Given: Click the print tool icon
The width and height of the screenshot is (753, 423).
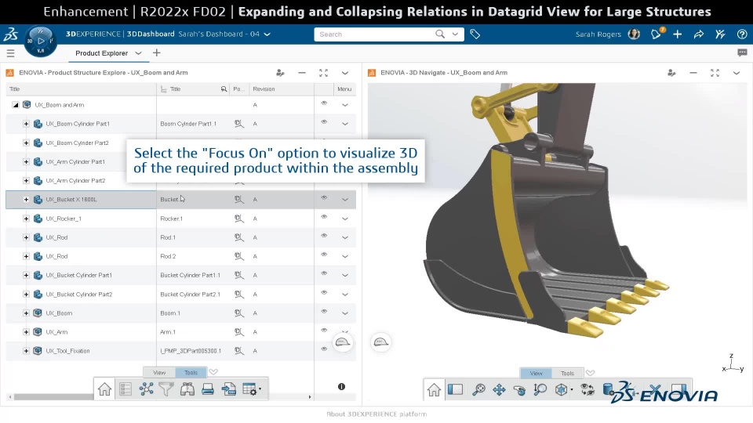Looking at the screenshot, I should coord(207,389).
